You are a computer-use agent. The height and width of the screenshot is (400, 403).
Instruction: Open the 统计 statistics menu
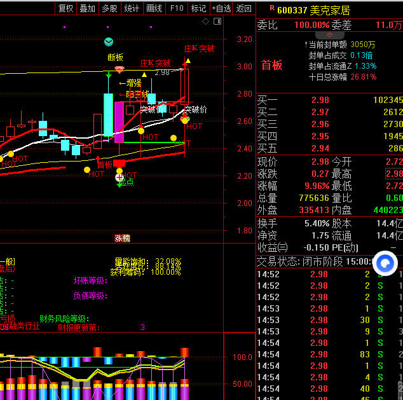click(132, 8)
